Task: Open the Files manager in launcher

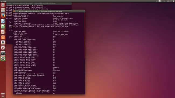Action: click(x=3, y=10)
